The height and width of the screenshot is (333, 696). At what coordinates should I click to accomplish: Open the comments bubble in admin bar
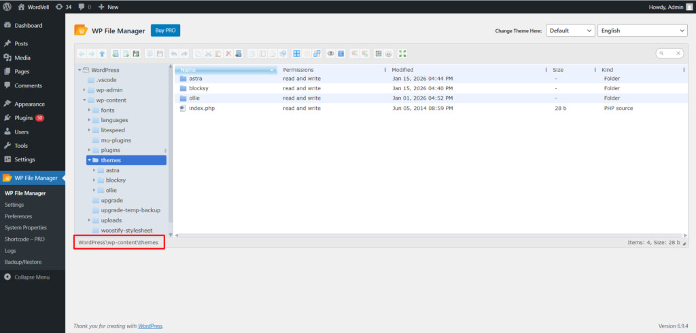pyautogui.click(x=85, y=7)
